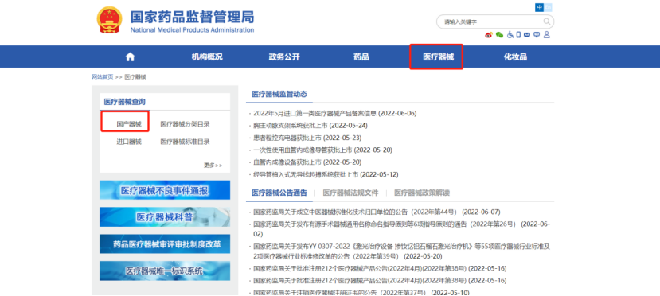This screenshot has height=296, width=660.
Task: Click the accessibility wheelchair icon
Action: (510, 34)
